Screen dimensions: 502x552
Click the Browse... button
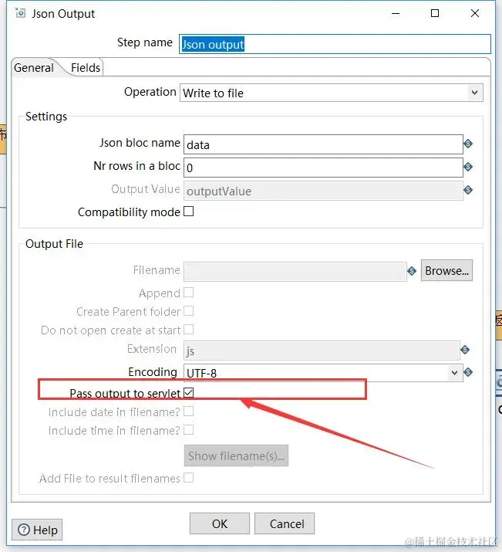coord(446,271)
